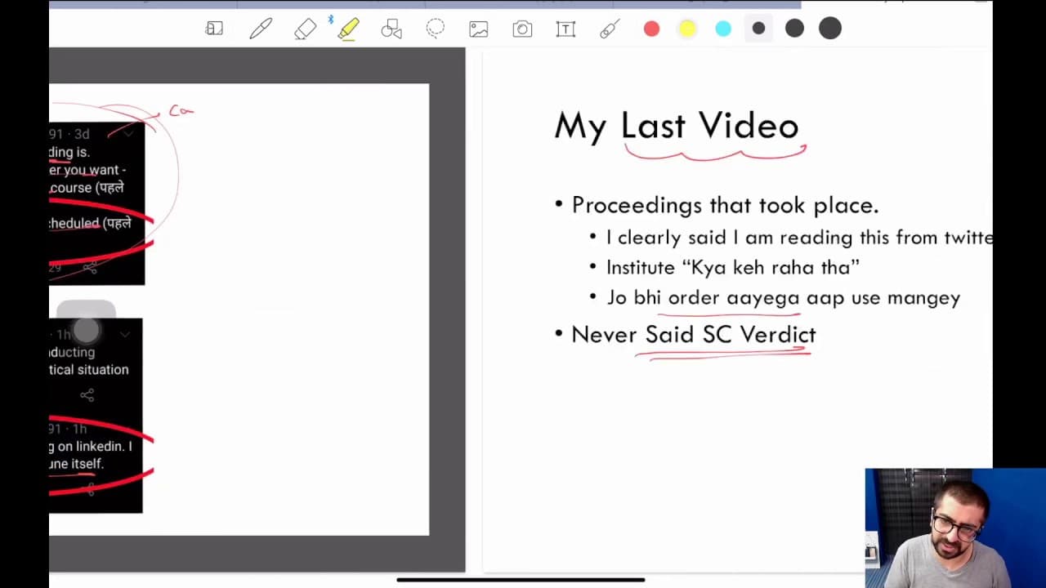Click 'tical situation' tweet text
The width and height of the screenshot is (1046, 588).
[x=88, y=370]
